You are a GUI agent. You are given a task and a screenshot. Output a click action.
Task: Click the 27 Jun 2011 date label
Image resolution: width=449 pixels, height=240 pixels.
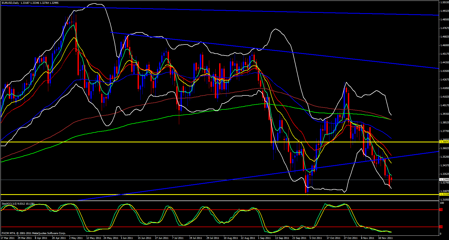pos(162,238)
